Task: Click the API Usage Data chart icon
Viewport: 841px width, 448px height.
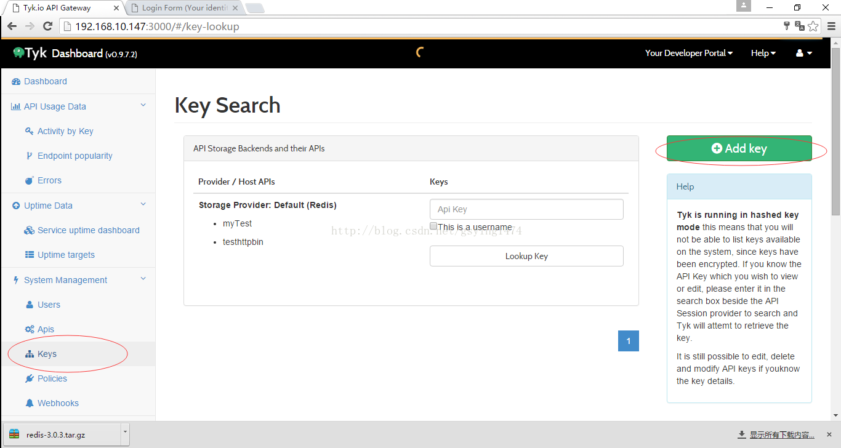Action: (16, 106)
